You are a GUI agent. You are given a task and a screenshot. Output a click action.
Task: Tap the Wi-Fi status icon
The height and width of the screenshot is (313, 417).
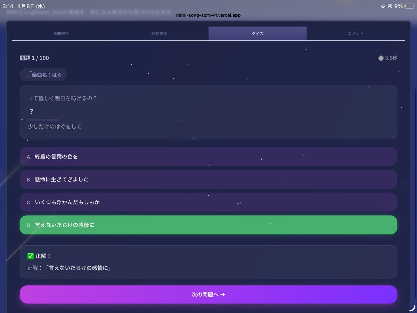tap(383, 6)
